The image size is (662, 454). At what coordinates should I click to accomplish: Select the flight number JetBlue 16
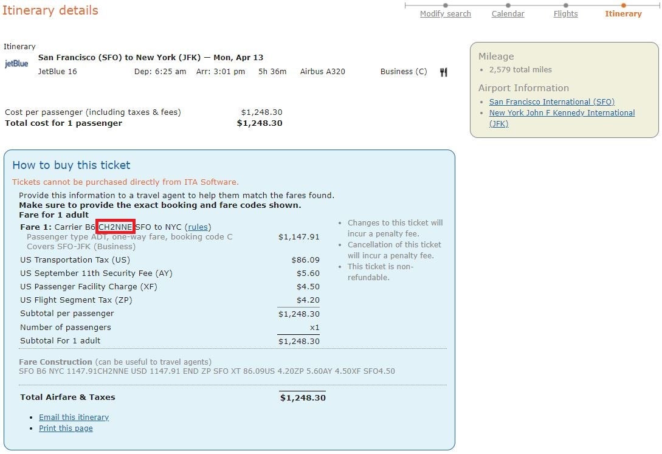pos(57,71)
